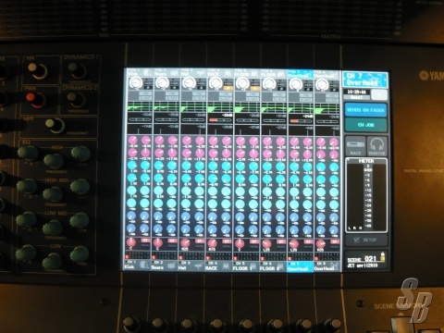Open the METER display panel

click(366, 195)
